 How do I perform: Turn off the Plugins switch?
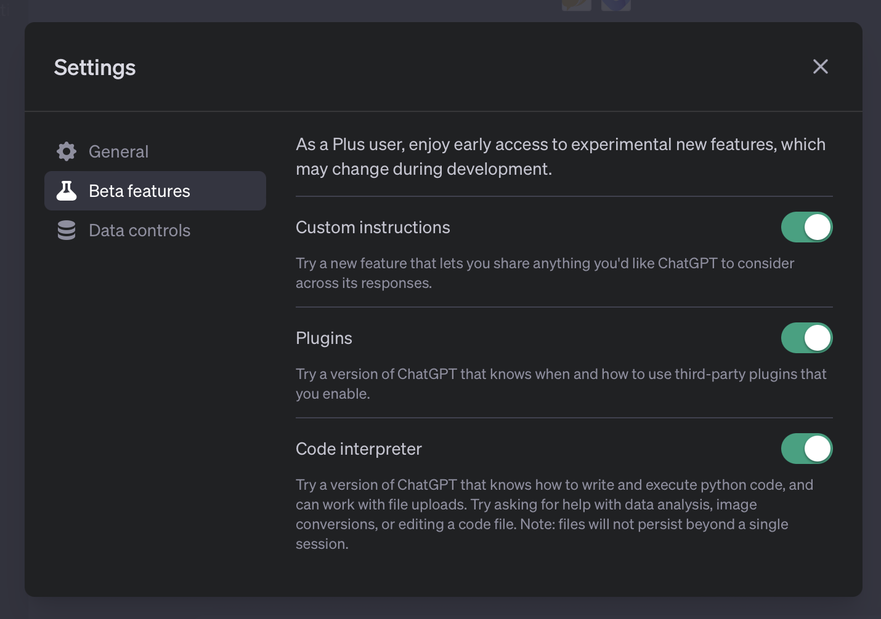[806, 338]
